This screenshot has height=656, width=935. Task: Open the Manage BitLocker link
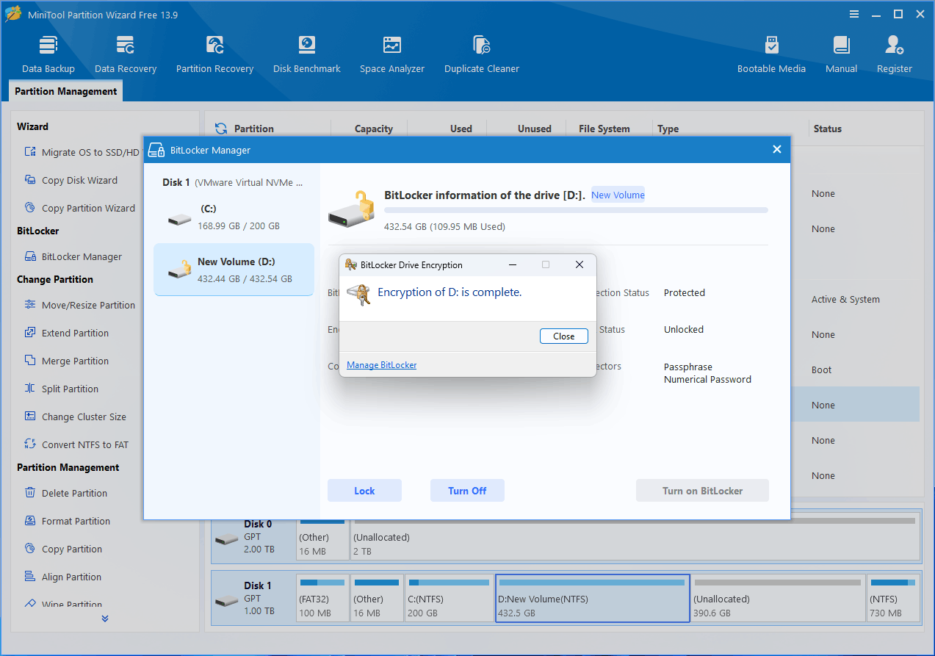point(381,365)
